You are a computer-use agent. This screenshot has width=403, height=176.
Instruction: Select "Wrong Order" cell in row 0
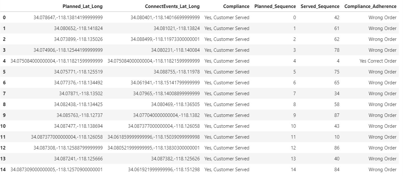click(x=382, y=18)
